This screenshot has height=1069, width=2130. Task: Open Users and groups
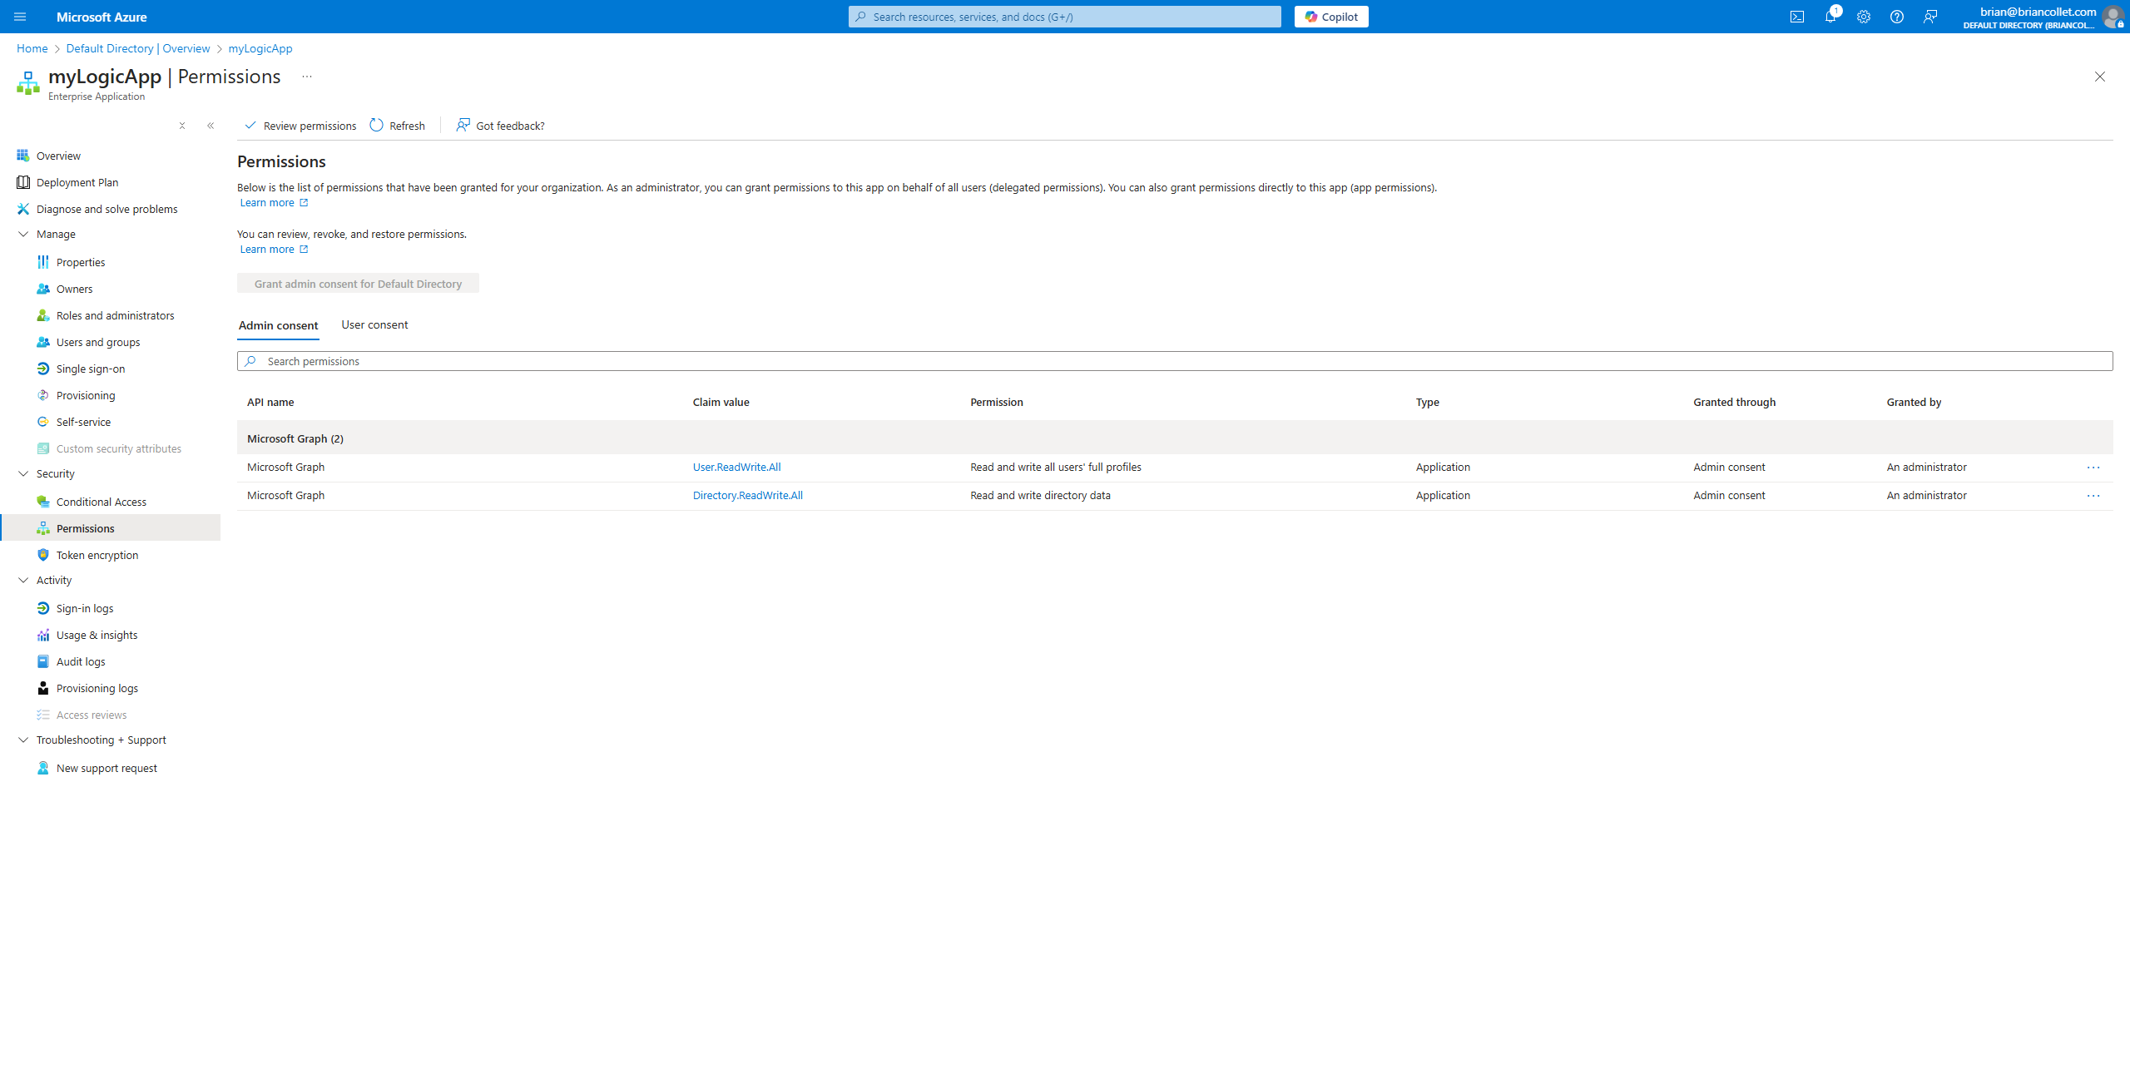click(x=98, y=342)
